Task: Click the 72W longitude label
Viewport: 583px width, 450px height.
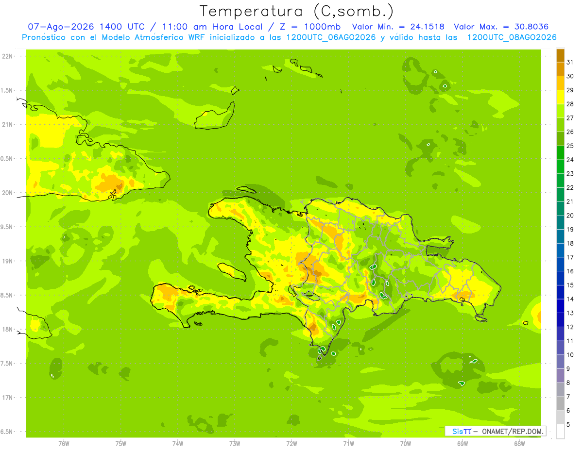Action: click(x=291, y=444)
